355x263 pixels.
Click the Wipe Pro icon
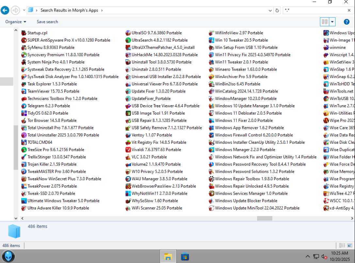click(326, 121)
